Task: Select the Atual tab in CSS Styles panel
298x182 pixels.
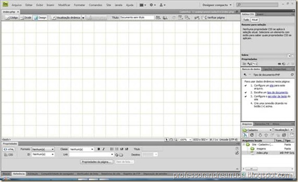Action: (255, 19)
